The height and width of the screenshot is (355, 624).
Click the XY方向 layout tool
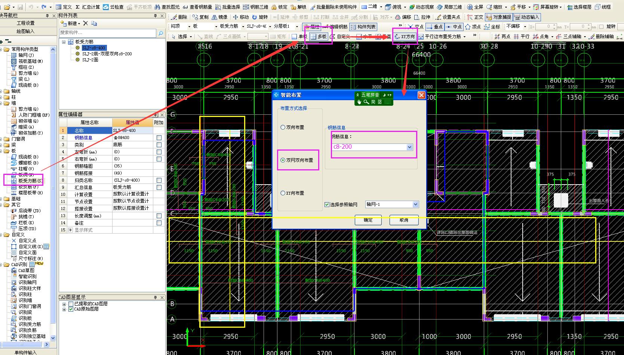pyautogui.click(x=405, y=37)
